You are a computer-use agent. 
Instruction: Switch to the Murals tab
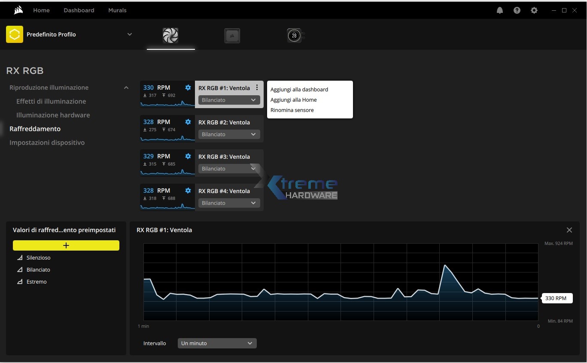(117, 10)
